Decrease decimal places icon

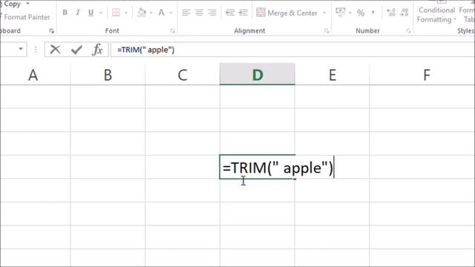[404, 13]
